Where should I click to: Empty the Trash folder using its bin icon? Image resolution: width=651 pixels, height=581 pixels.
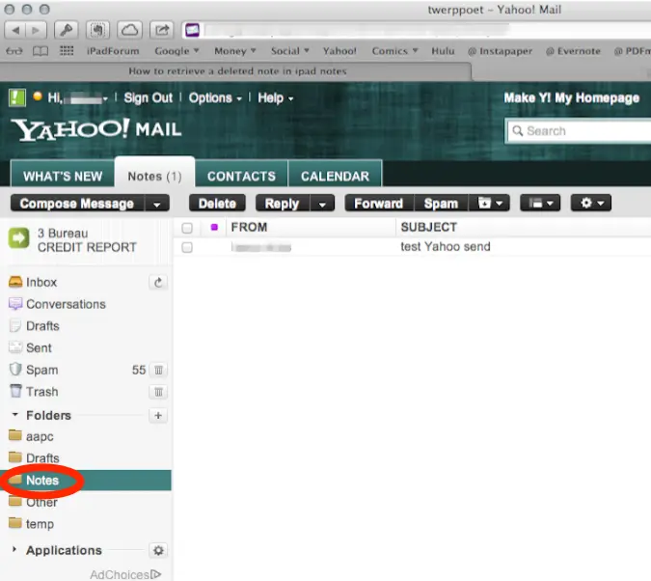(x=159, y=392)
